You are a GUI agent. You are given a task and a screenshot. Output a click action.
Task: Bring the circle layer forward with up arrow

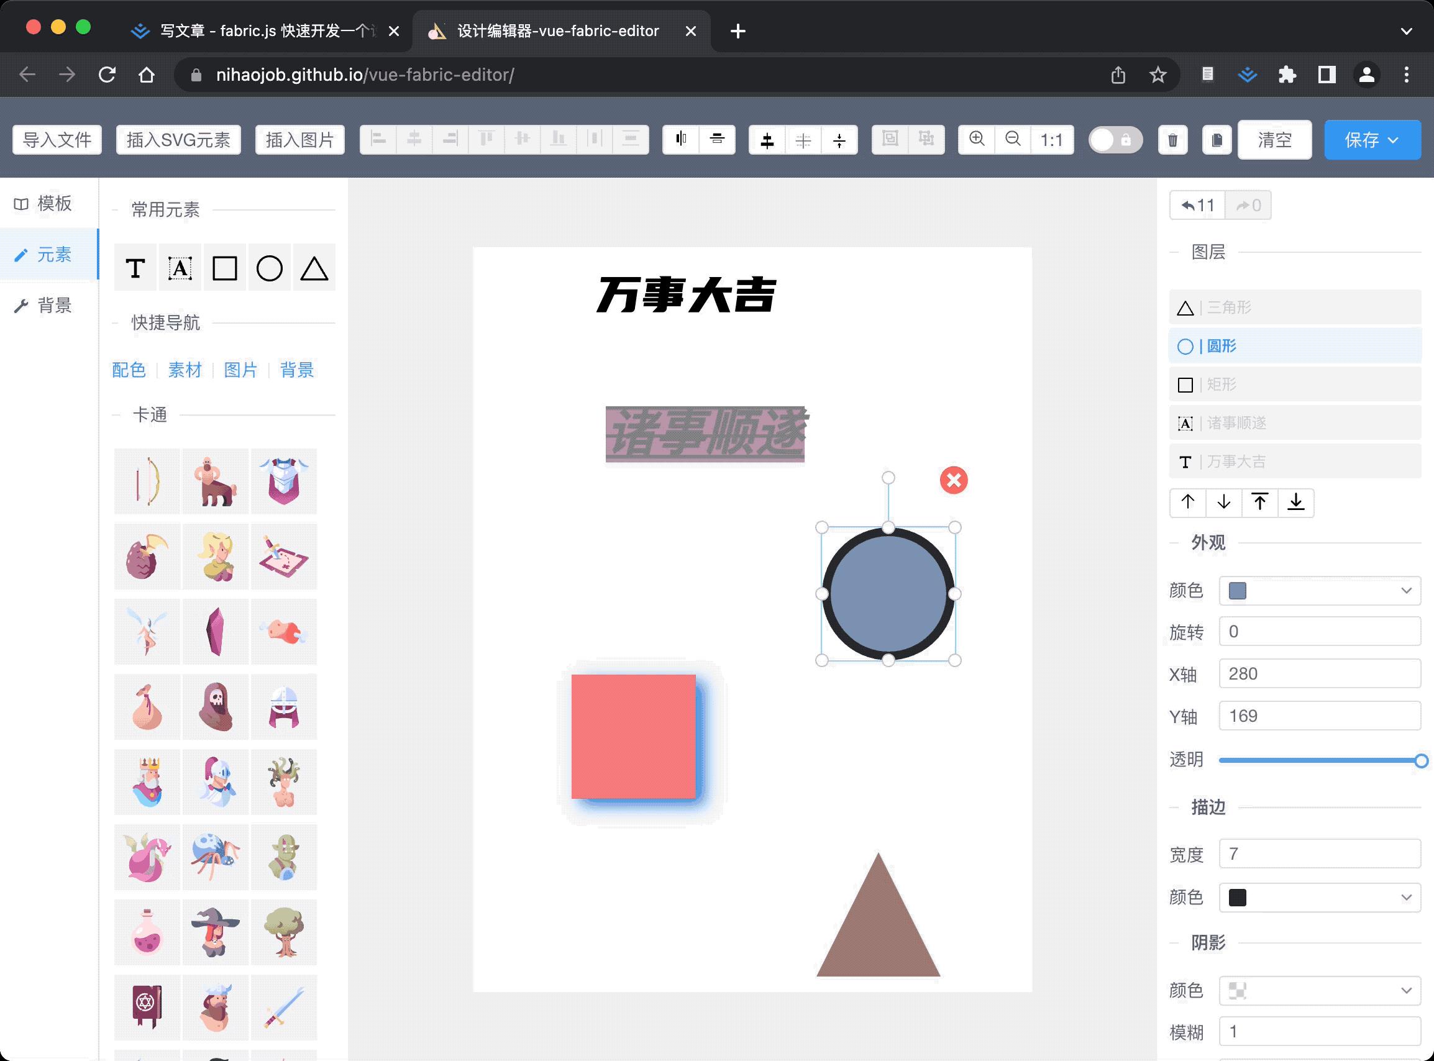point(1187,503)
